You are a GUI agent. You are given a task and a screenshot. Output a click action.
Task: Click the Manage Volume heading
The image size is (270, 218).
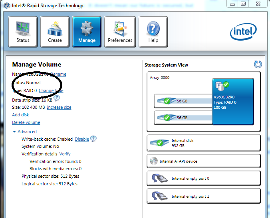coord(37,65)
